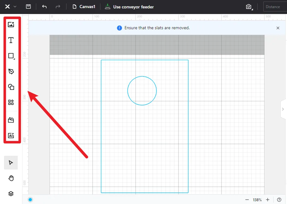Image resolution: width=287 pixels, height=204 pixels.
Task: Open the help question mark
Action: pos(279,200)
